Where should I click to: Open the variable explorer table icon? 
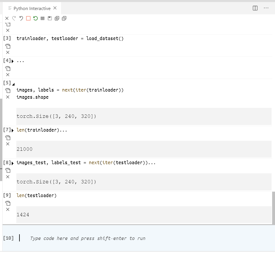click(x=43, y=18)
